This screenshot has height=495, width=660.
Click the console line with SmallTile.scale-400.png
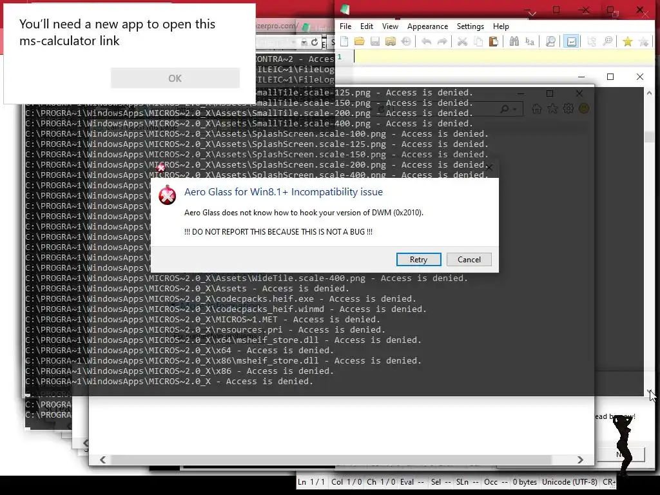[x=249, y=124]
